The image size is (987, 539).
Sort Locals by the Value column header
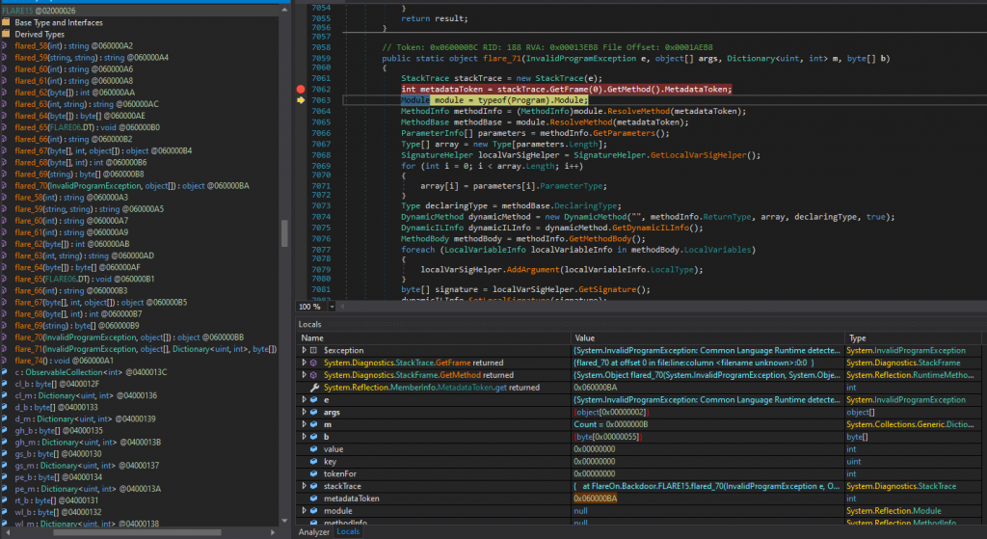[x=586, y=338]
